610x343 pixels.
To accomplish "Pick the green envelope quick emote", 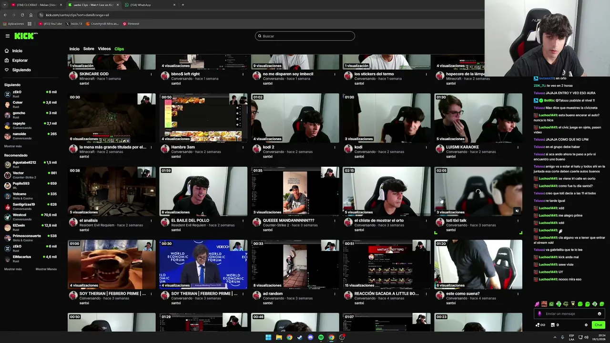I will click(551, 304).
